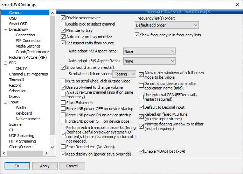Toggle Default to Decimal input
The image size is (243, 174).
(x=141, y=107)
